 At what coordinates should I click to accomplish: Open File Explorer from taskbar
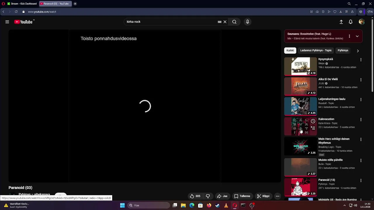point(183,205)
